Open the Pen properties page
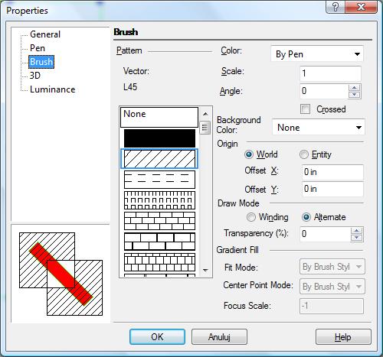Image resolution: width=383 pixels, height=357 pixels. 38,48
